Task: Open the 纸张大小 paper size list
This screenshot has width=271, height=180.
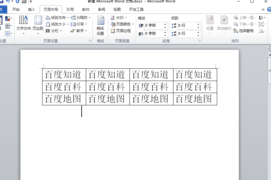Action: click(57, 24)
